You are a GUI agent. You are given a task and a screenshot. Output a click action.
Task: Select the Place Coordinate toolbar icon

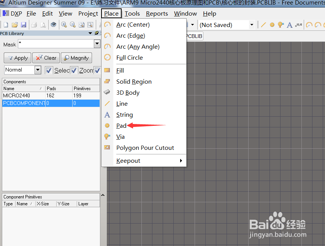pos(298,25)
